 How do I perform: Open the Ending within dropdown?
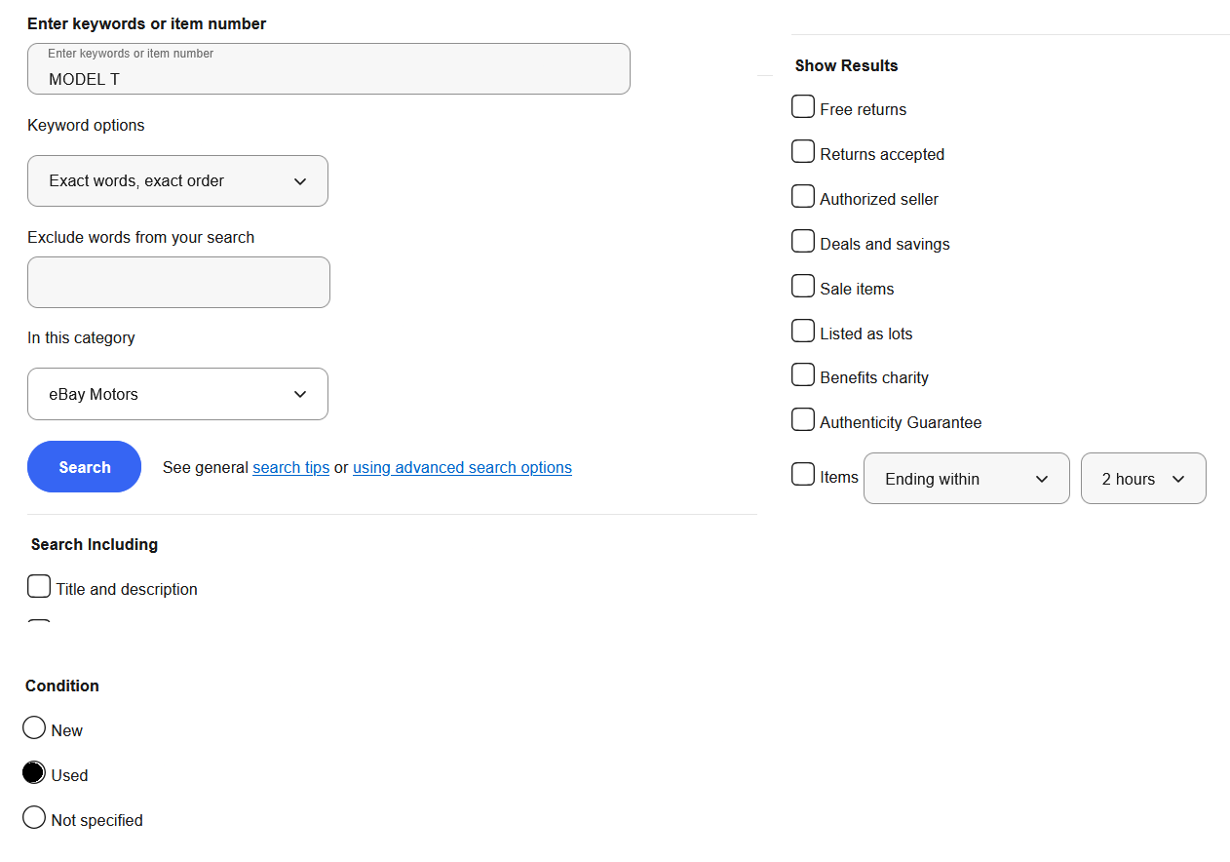(x=966, y=479)
